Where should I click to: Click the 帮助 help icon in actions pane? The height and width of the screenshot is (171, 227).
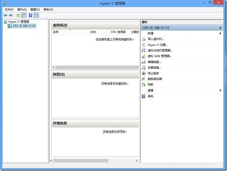[143, 96]
